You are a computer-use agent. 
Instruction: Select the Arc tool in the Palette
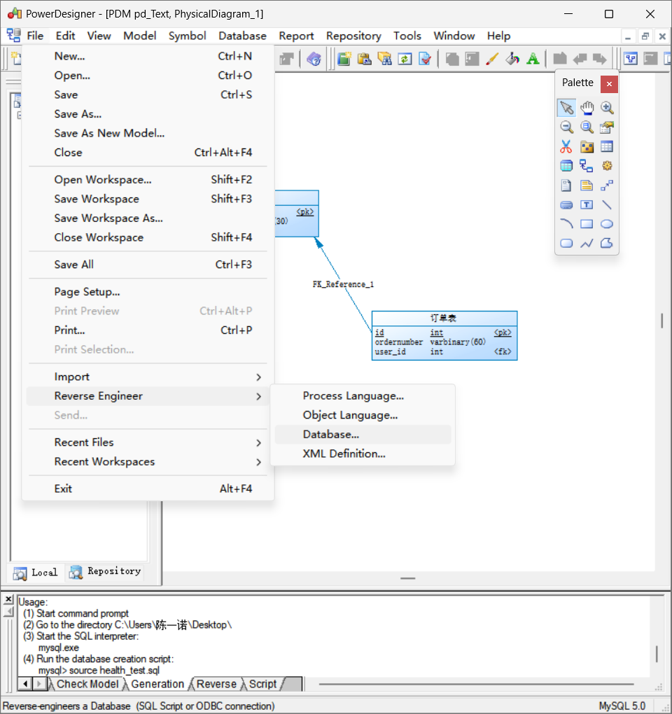click(x=566, y=224)
